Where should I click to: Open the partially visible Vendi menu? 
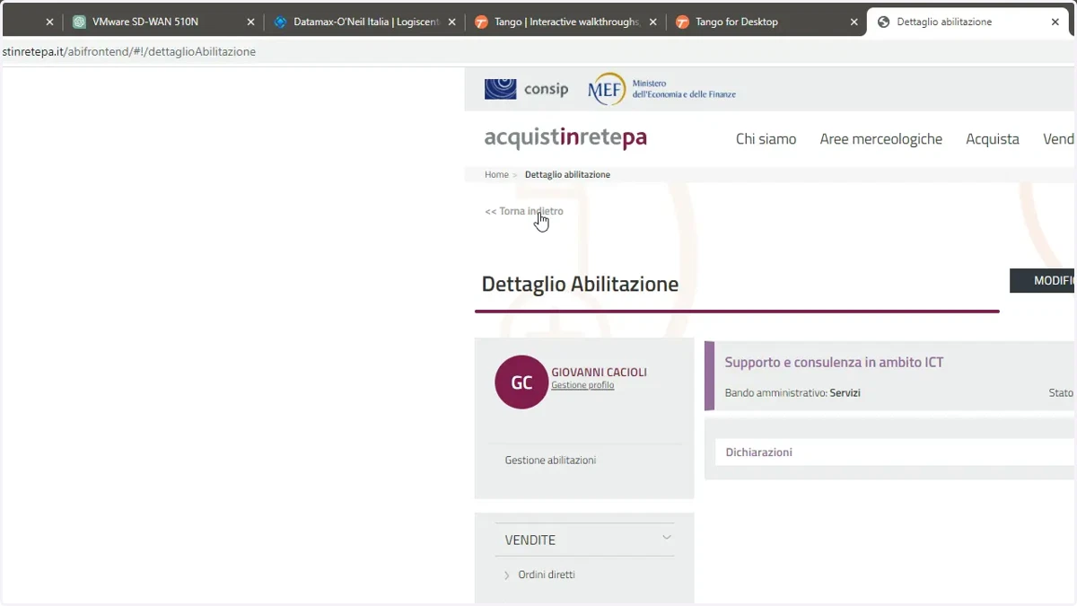(1059, 139)
